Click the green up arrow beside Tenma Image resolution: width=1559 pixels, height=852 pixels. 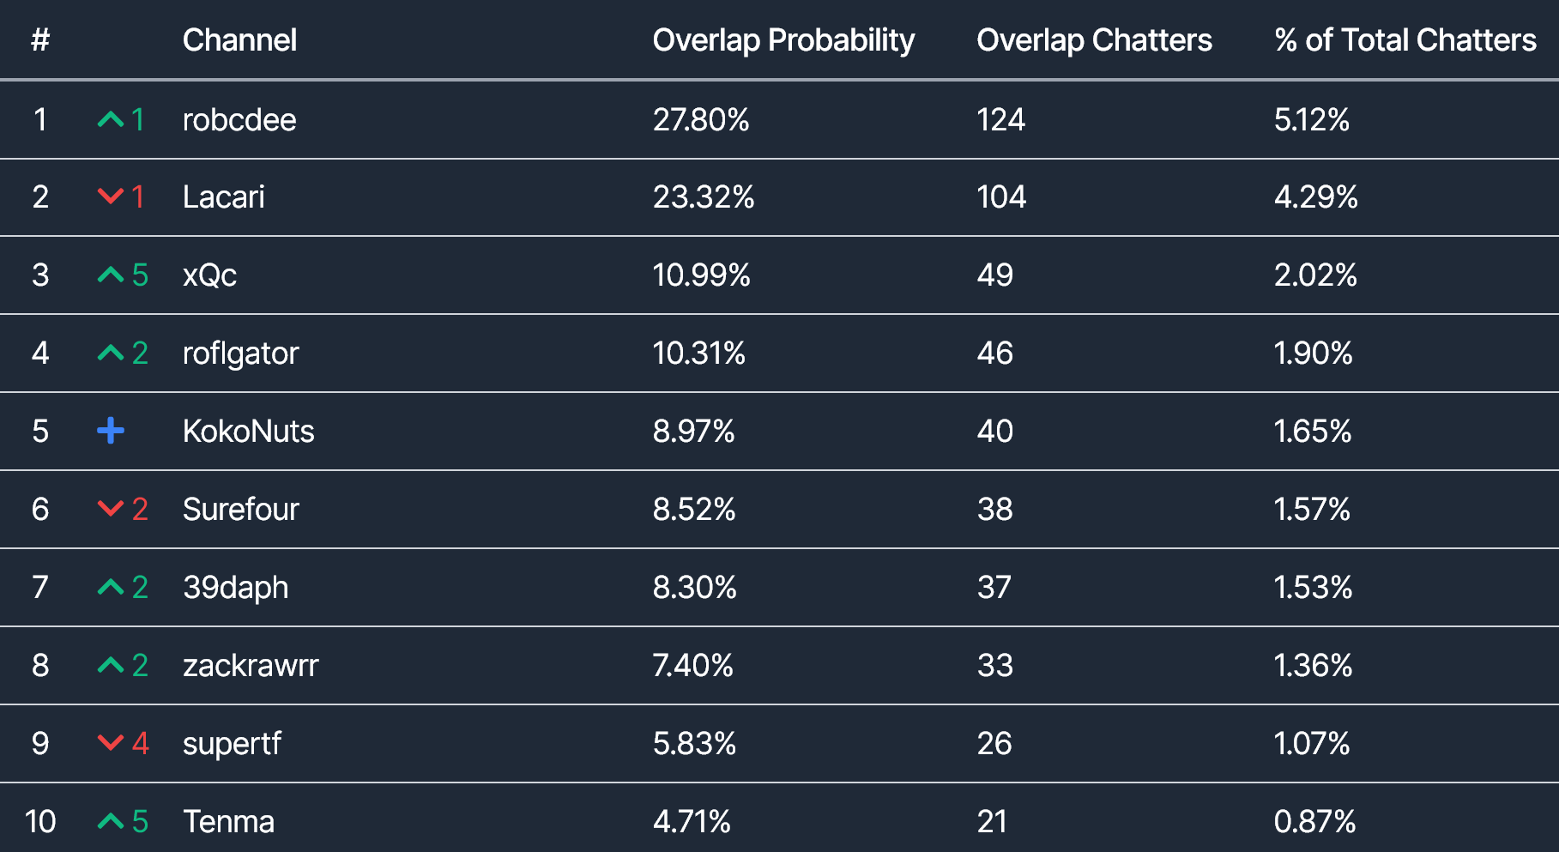(x=111, y=821)
